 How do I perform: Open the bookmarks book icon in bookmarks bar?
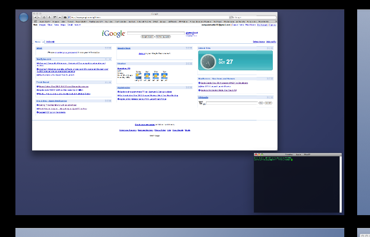[36, 21]
